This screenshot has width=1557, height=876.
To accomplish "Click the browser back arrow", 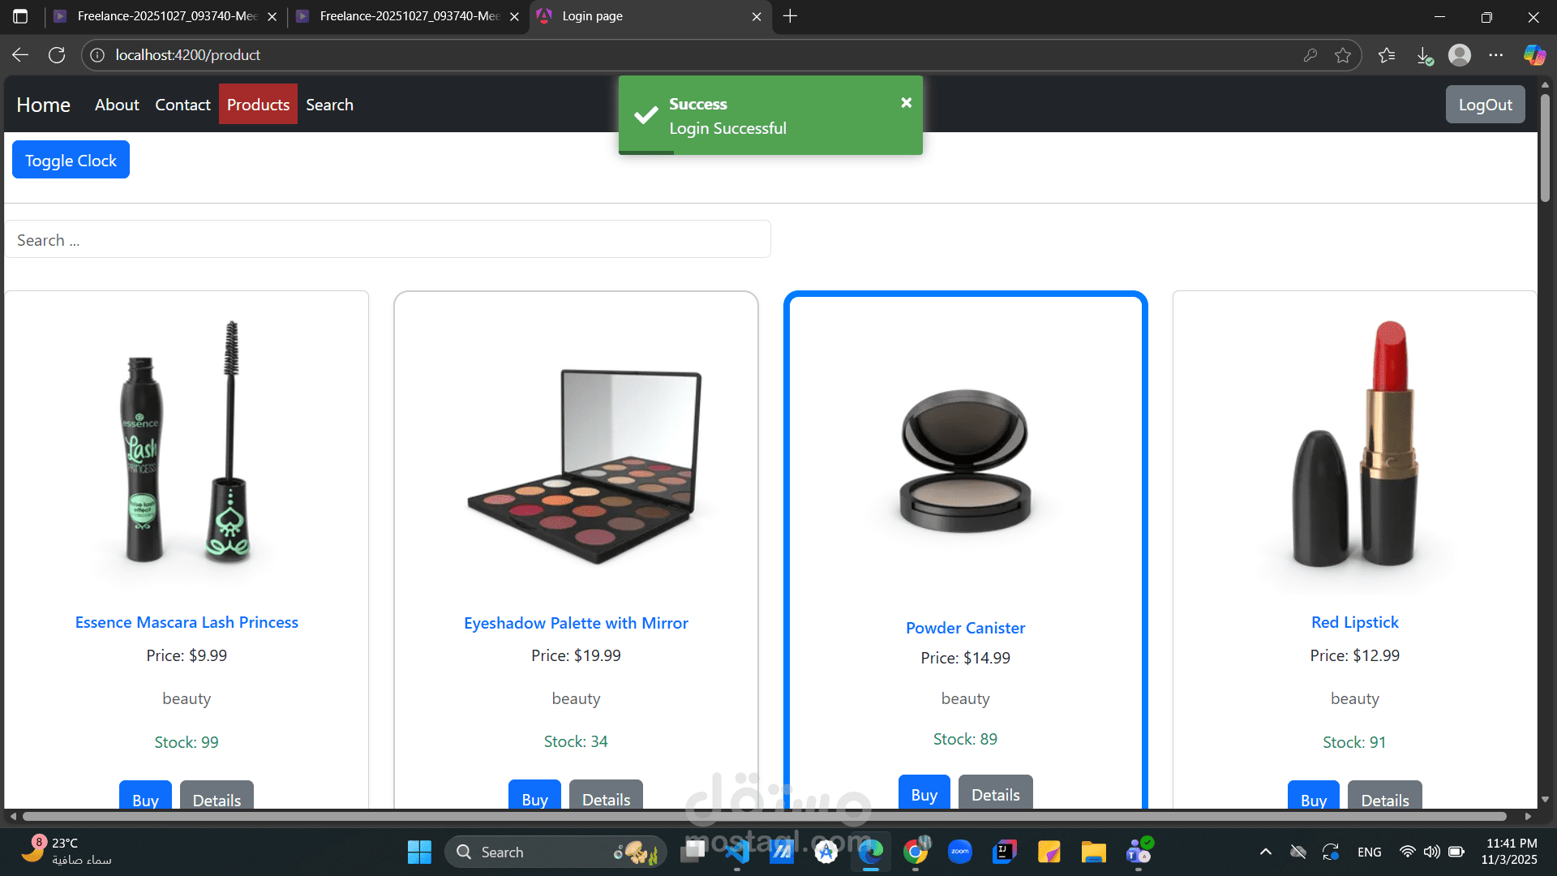I will click(20, 55).
